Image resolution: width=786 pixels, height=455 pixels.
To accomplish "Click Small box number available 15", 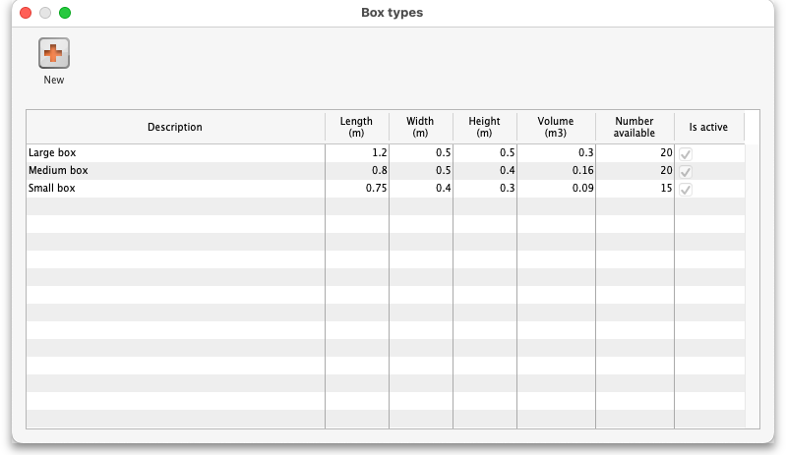I will click(x=666, y=189).
